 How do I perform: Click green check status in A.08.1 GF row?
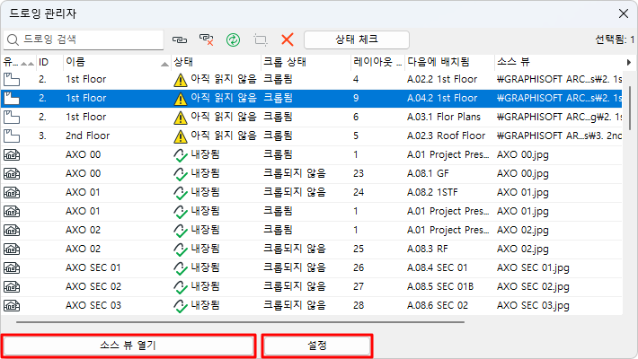pyautogui.click(x=181, y=173)
